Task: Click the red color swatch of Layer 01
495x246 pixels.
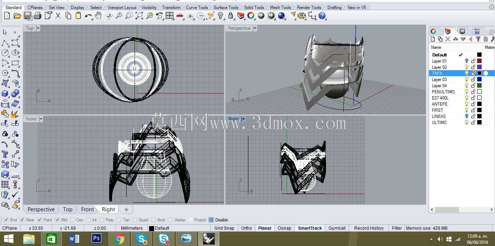Action: pyautogui.click(x=479, y=61)
